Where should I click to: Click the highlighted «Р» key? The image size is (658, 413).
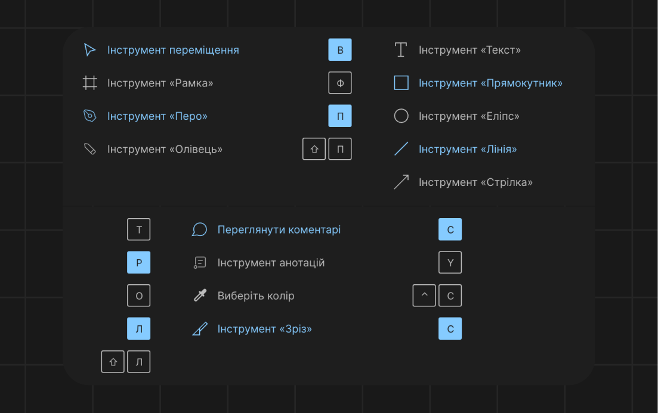click(139, 263)
